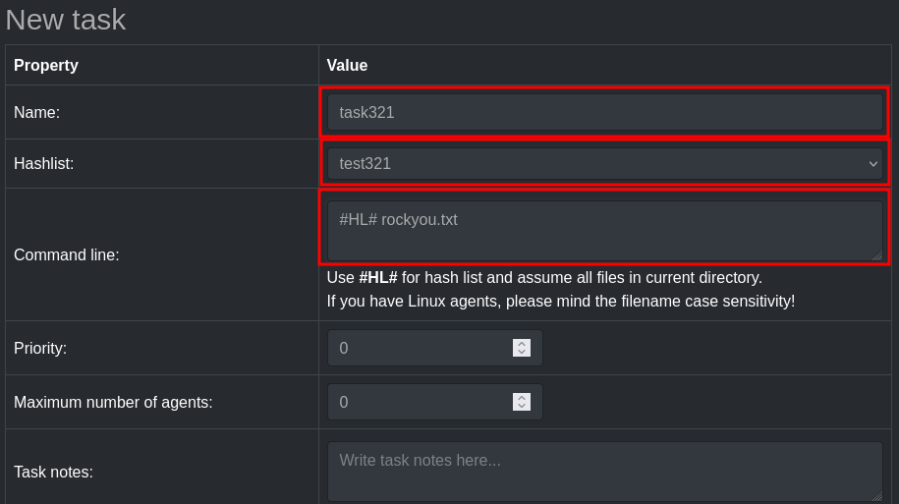Click the chevron arrow of the Hashlist selector
Image resolution: width=899 pixels, height=504 pixels.
(x=872, y=164)
